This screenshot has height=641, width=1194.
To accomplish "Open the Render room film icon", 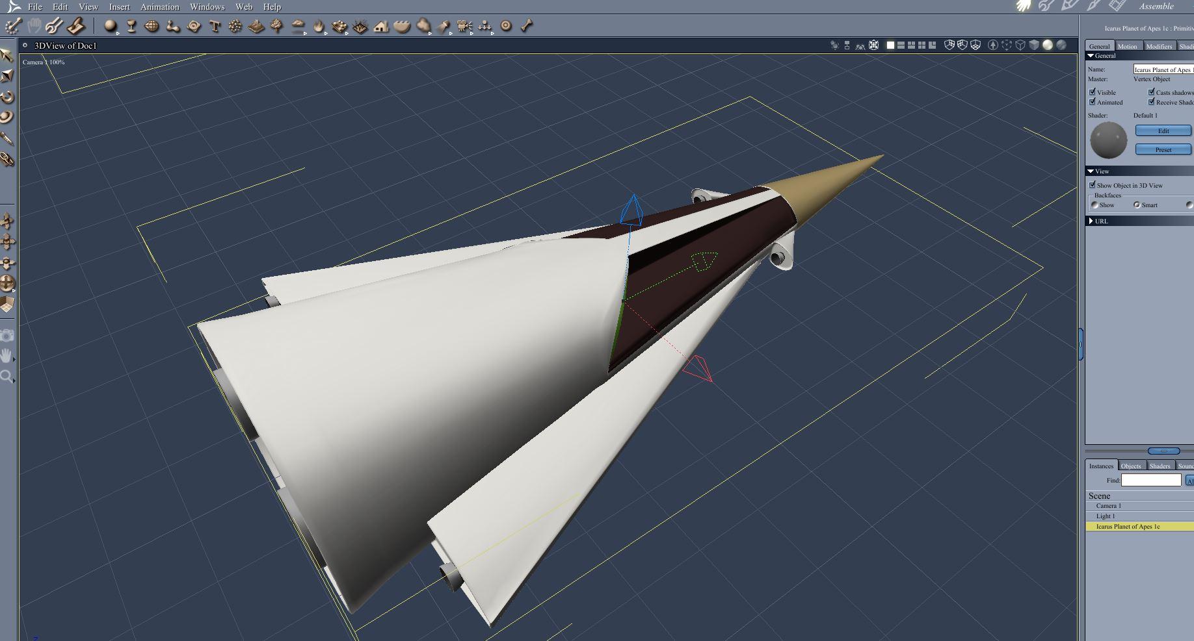I will pyautogui.click(x=1117, y=6).
